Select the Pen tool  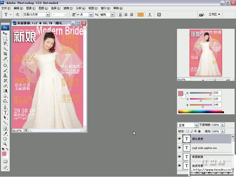(x=5, y=107)
